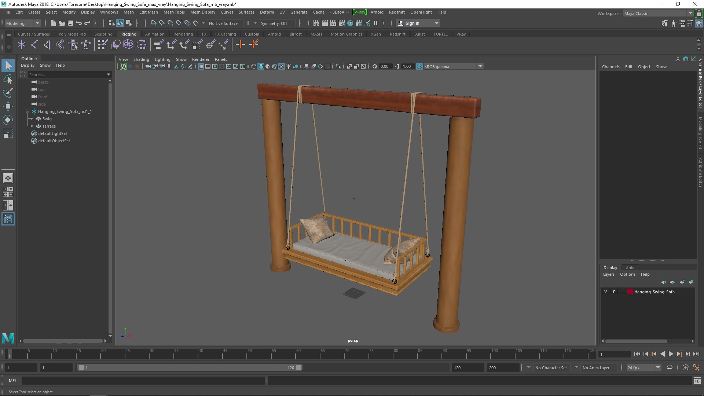Click the Render Current Frame icon

click(325, 23)
